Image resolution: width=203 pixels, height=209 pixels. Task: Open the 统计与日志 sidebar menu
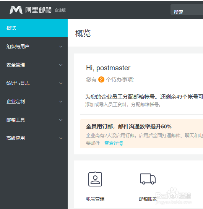pos(34,83)
